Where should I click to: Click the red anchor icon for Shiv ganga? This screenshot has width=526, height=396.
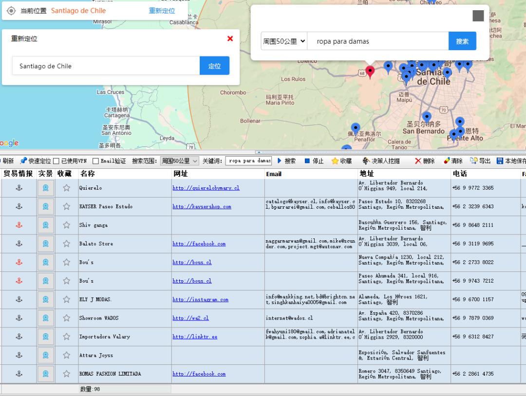point(19,225)
